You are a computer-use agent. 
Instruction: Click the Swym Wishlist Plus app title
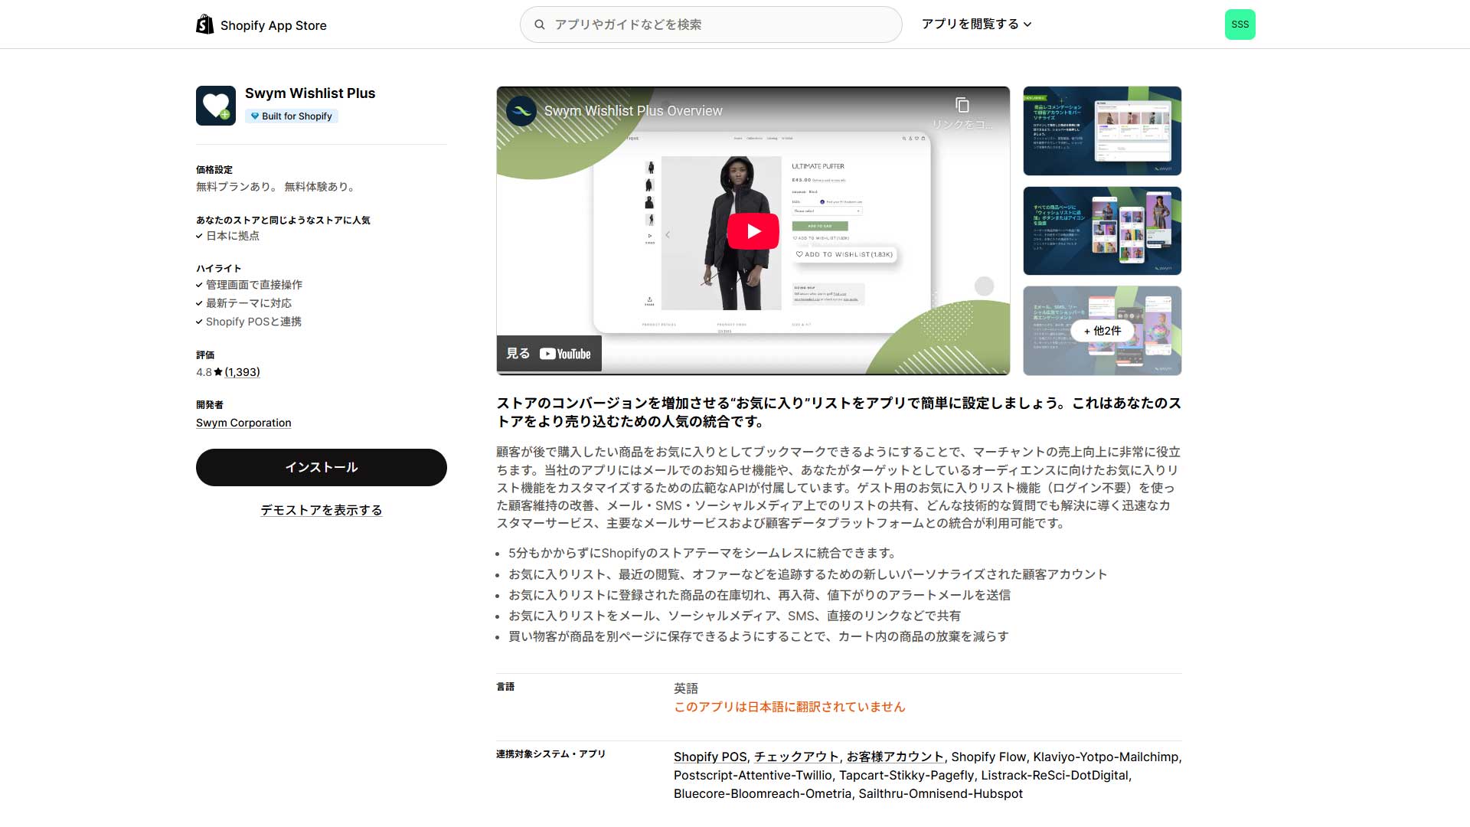310,93
